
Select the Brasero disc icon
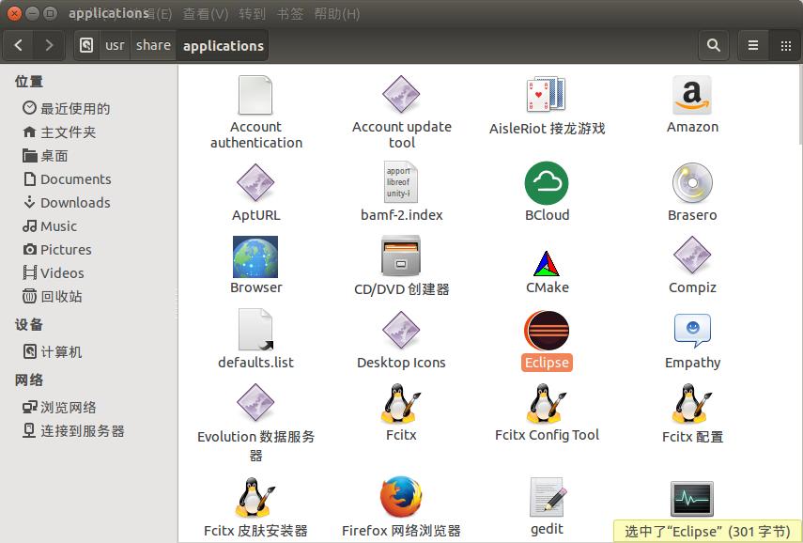coord(692,183)
